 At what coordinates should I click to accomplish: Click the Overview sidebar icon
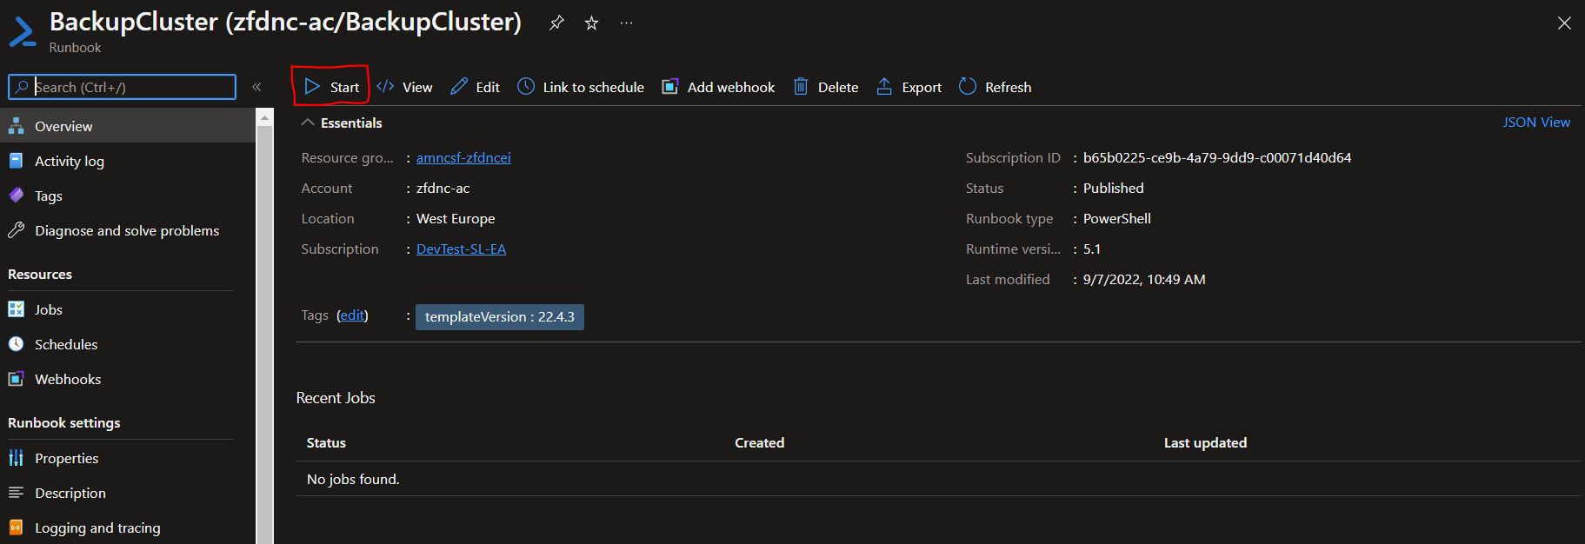pyautogui.click(x=16, y=126)
